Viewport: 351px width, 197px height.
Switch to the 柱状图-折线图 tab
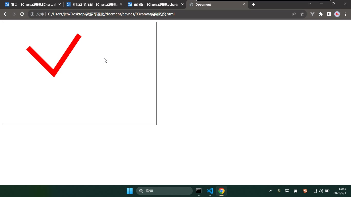coord(94,4)
